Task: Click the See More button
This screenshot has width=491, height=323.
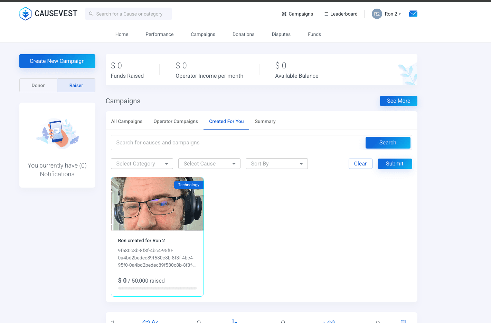Action: tap(399, 101)
